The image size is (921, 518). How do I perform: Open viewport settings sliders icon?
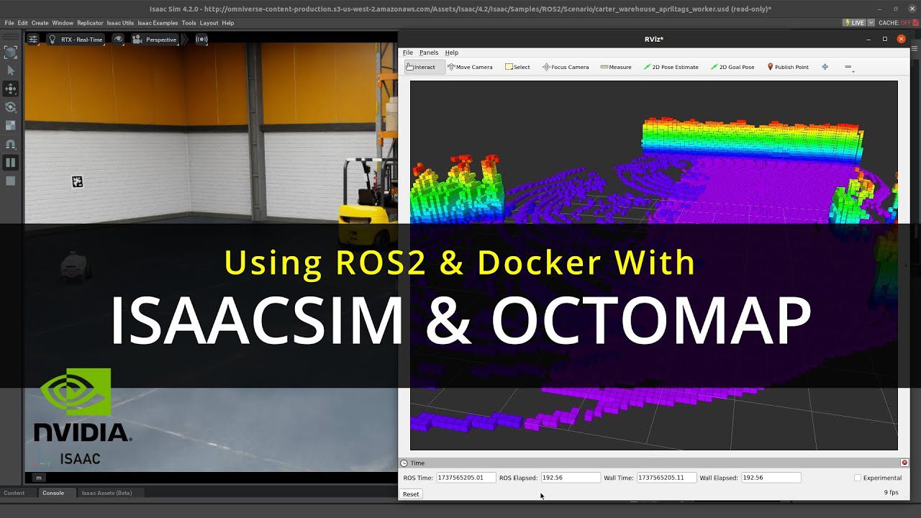(33, 40)
